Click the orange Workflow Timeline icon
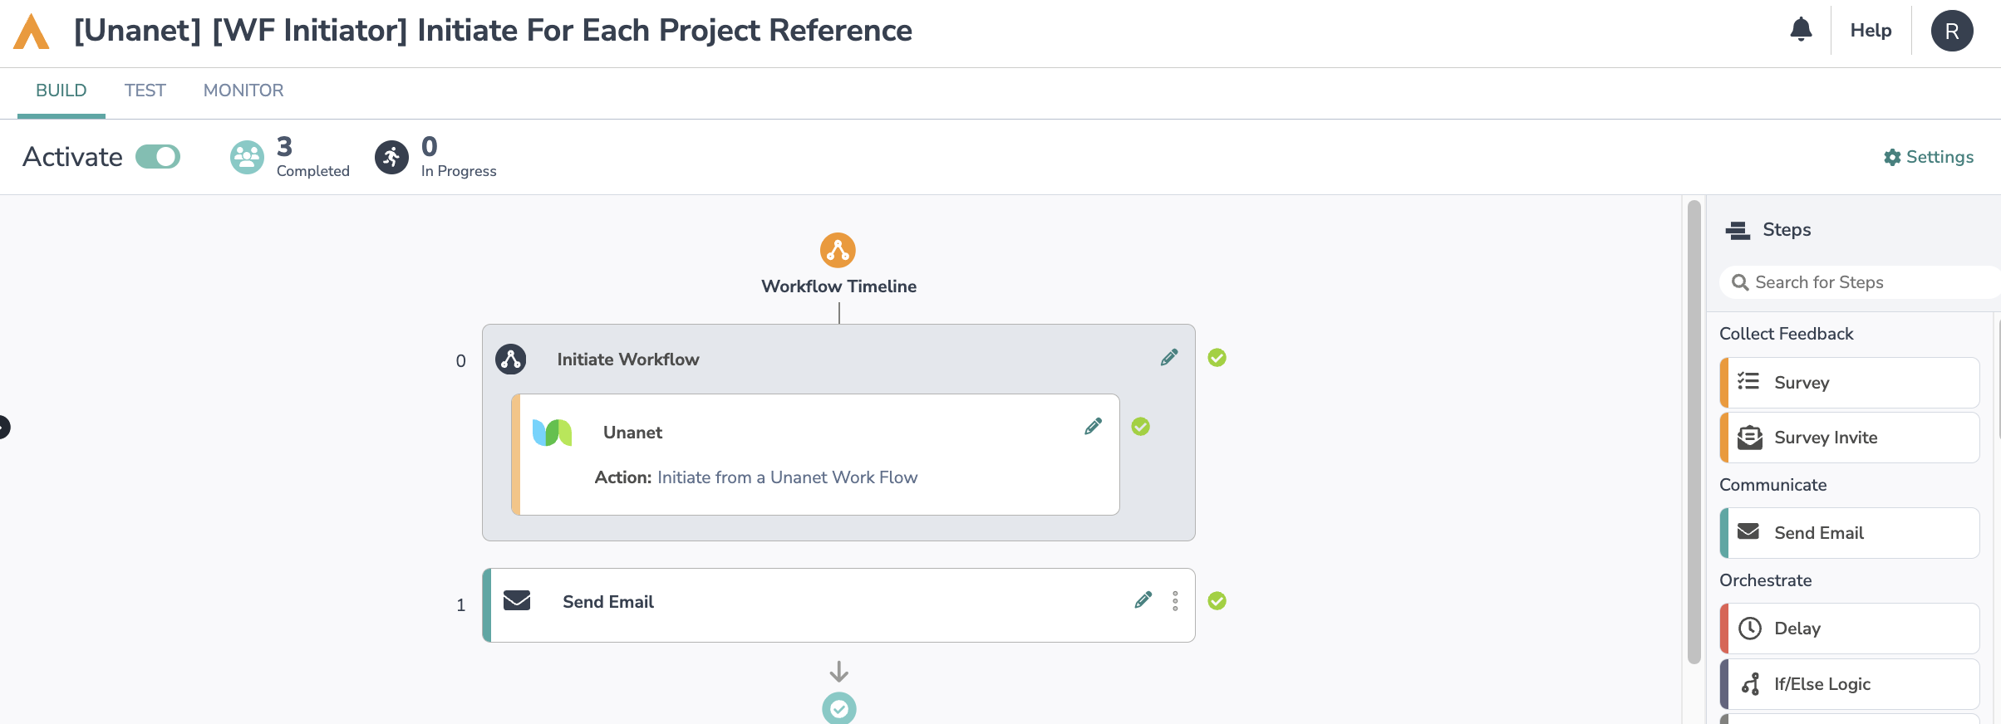 [838, 250]
